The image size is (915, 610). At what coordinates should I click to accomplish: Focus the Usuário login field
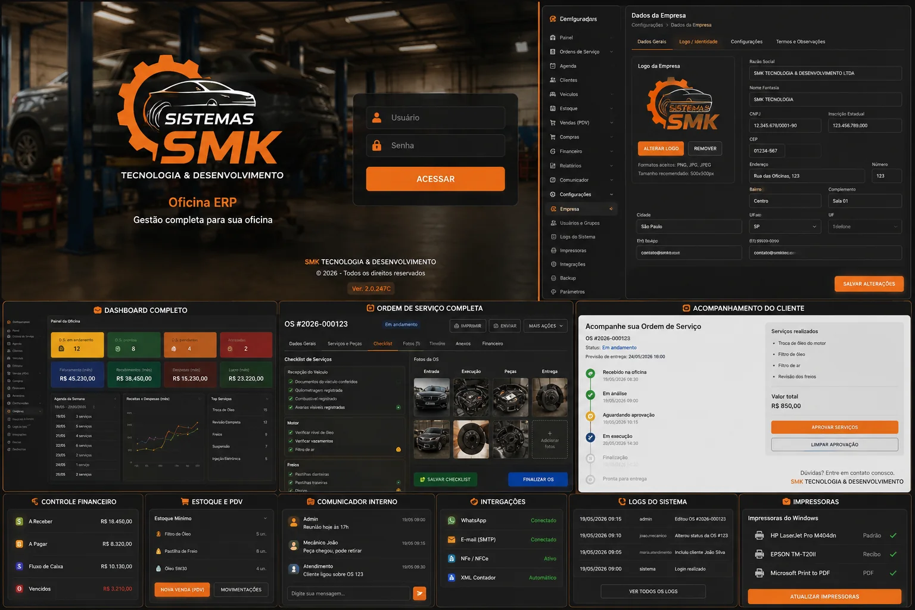point(435,118)
